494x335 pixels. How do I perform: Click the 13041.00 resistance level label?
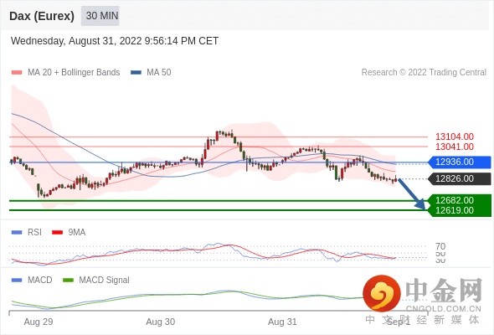tap(455, 147)
